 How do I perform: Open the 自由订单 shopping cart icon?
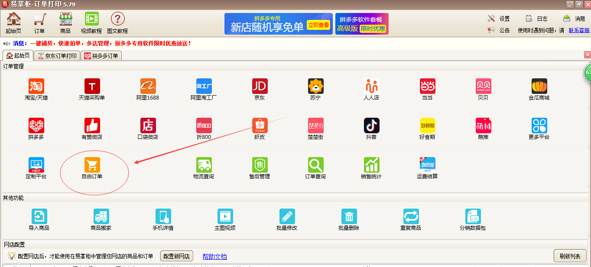[92, 165]
